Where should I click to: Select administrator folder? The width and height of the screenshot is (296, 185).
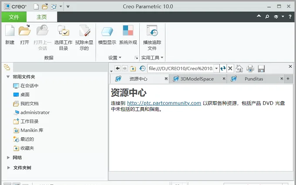coord(31,112)
